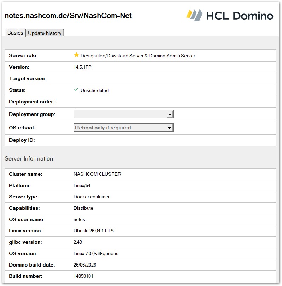The width and height of the screenshot is (282, 286).
Task: Click the Platform value Linux/64
Action: tap(82, 185)
